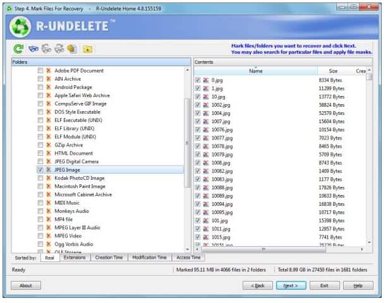Select the DOS Style Executable row
The image size is (388, 303).
78,112
